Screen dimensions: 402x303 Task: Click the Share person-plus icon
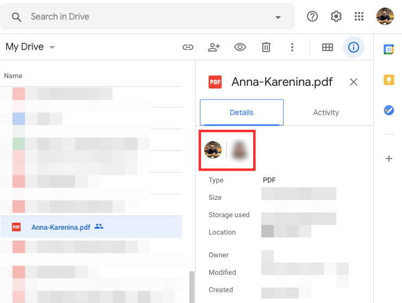[214, 47]
